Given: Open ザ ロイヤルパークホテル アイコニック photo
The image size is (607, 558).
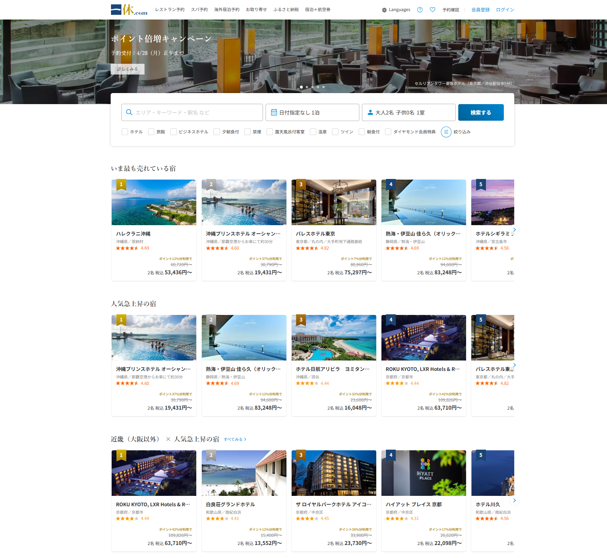Looking at the screenshot, I should pyautogui.click(x=334, y=473).
